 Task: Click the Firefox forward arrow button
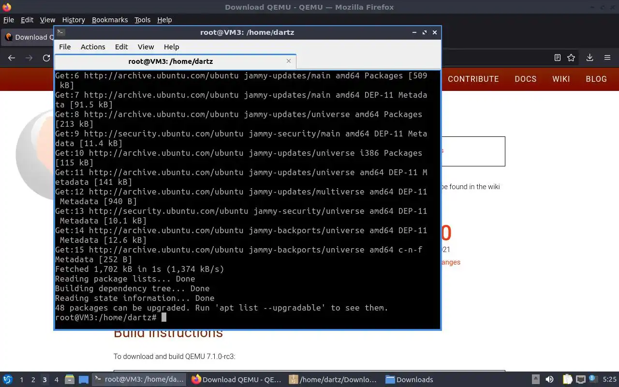click(x=29, y=58)
